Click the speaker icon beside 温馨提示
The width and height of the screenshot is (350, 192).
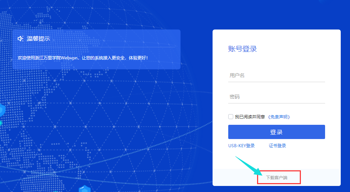(21, 39)
